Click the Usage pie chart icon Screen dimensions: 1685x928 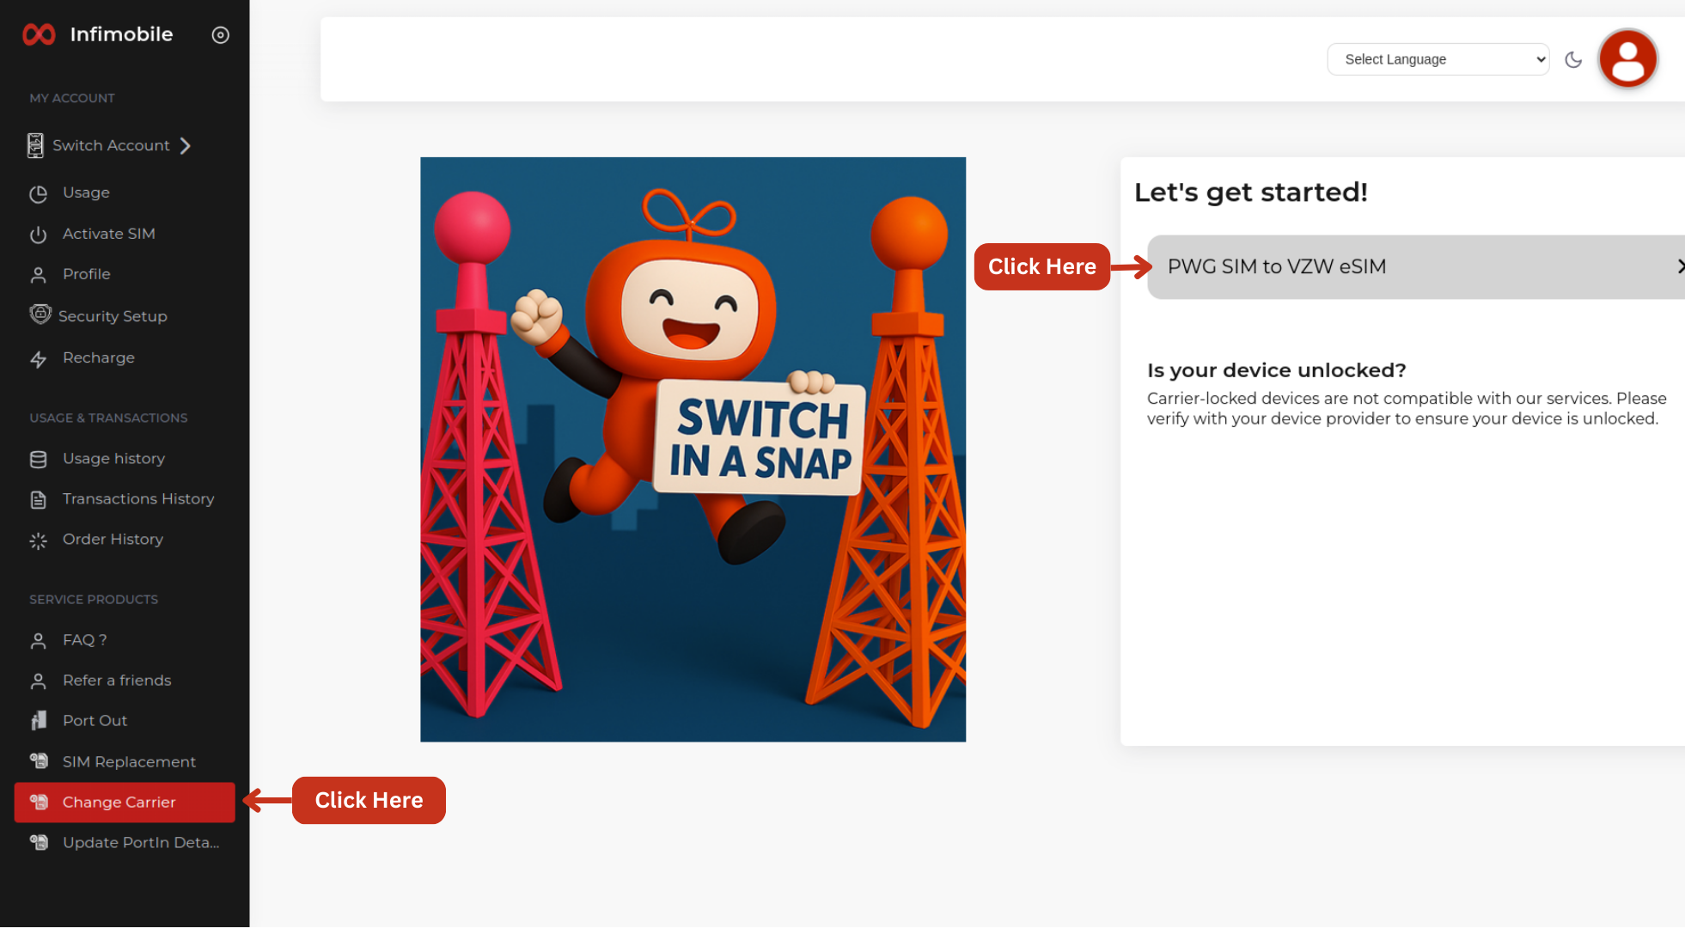(39, 194)
